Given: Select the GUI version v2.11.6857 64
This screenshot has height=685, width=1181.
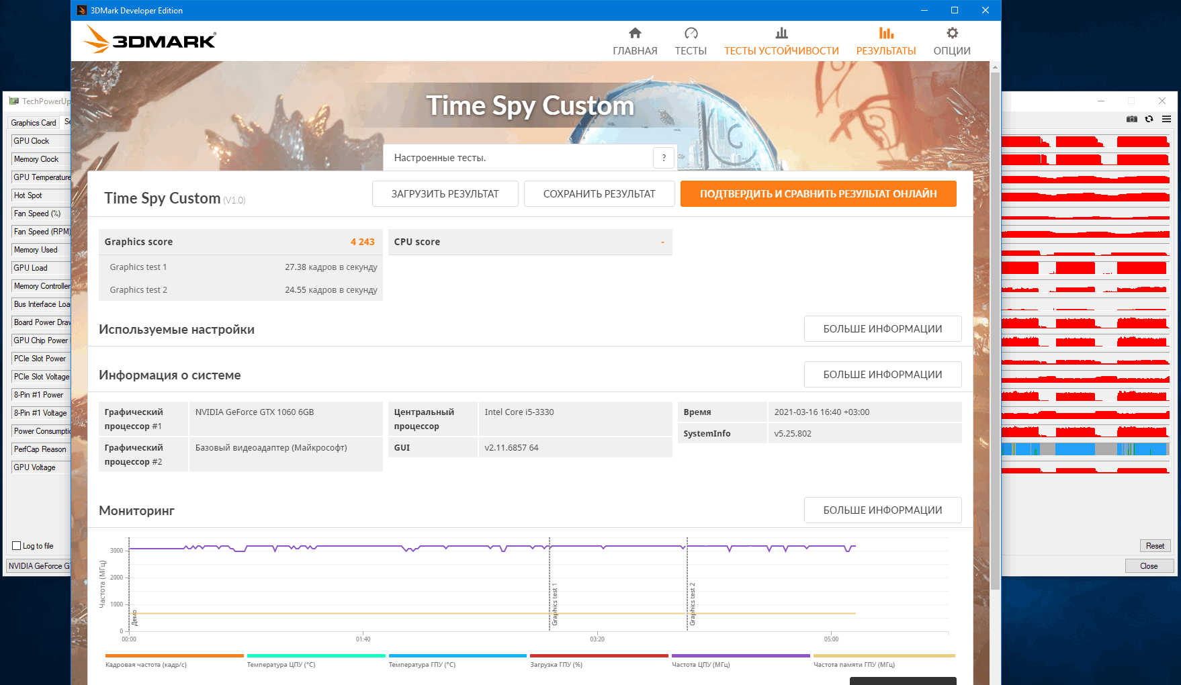Looking at the screenshot, I should pos(511,448).
